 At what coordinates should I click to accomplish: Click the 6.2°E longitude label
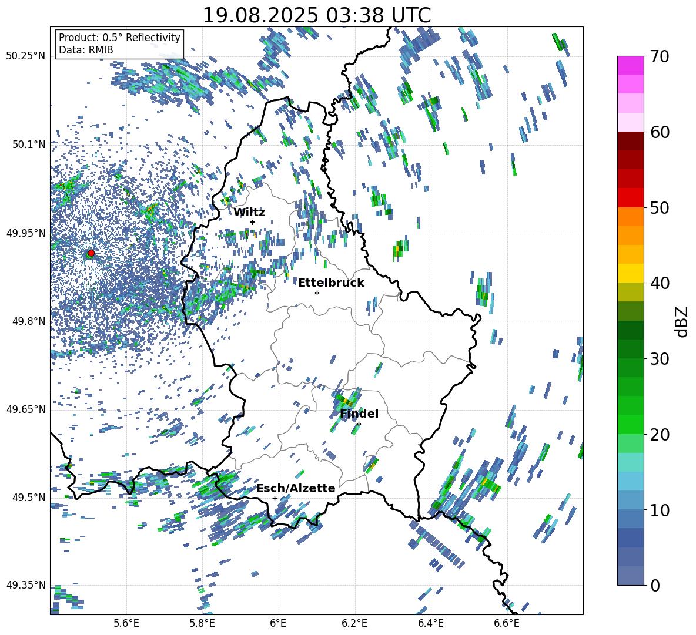click(354, 623)
